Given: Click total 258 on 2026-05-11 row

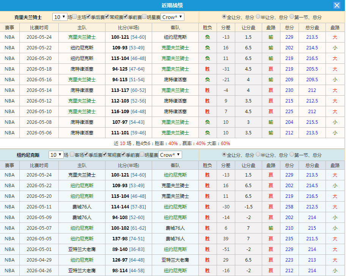Looking at the screenshot, I should click(x=289, y=207).
